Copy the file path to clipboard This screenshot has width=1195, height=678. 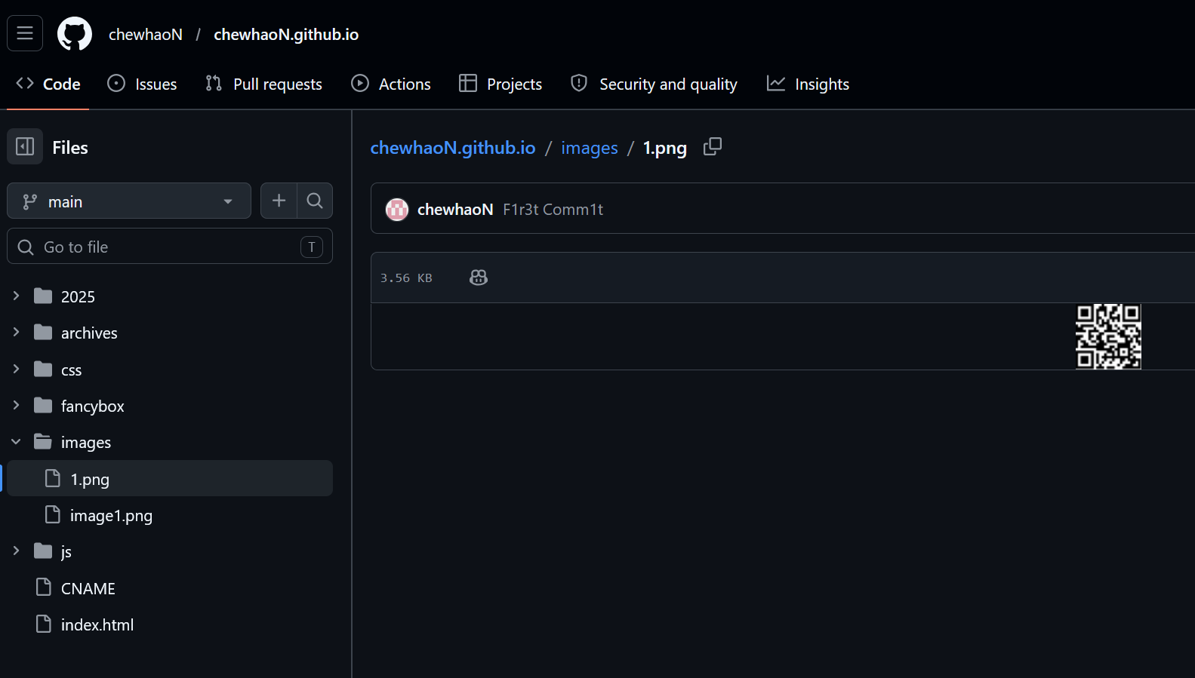click(713, 147)
